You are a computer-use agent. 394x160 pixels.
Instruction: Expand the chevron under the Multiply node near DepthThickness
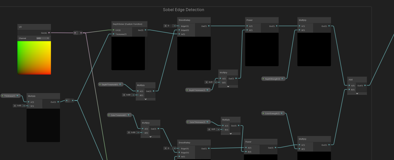coord(228,86)
